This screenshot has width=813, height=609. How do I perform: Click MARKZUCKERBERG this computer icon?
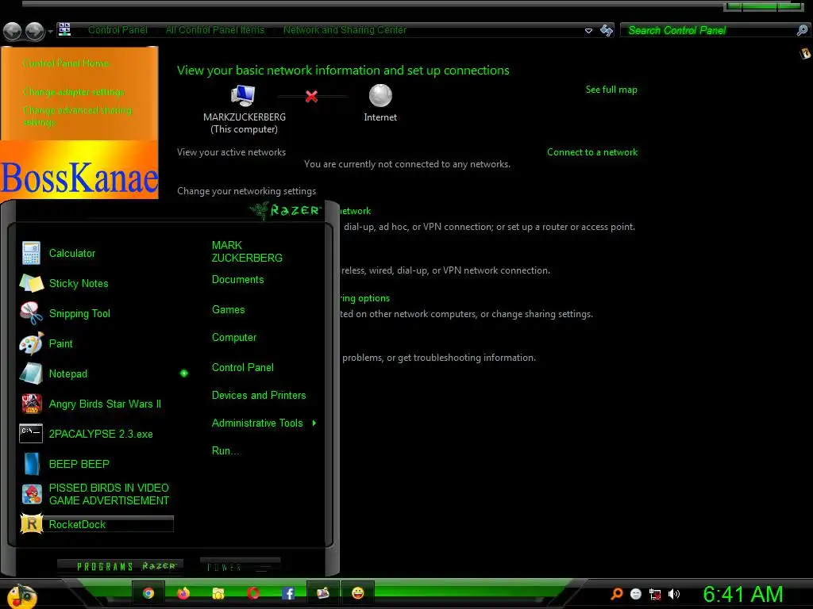[243, 95]
